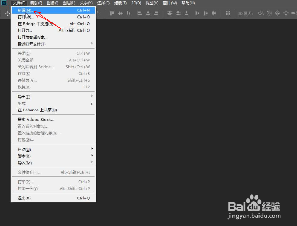Click Align vertical centers icon
This screenshot has height=226, width=297.
[x=120, y=13]
